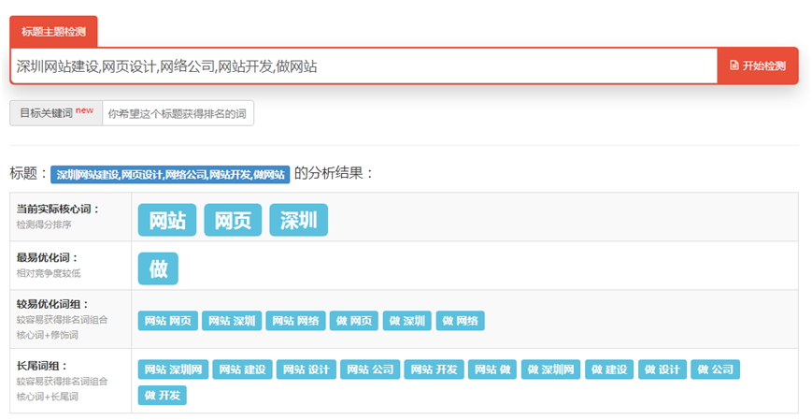
Task: Click the 做 开发 long-tail tag
Action: [163, 396]
